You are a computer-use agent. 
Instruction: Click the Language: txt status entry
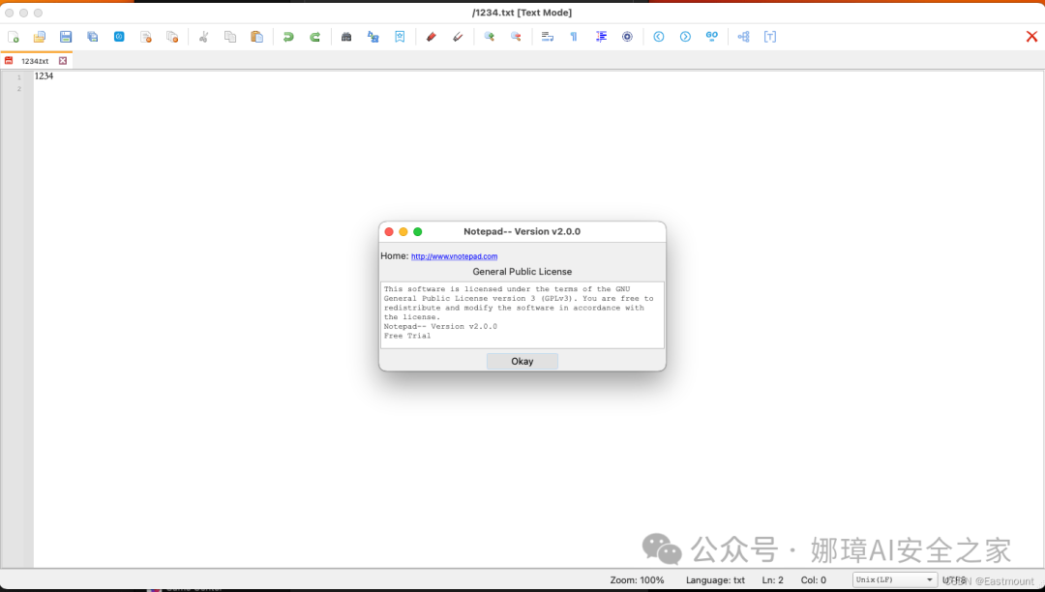point(715,580)
